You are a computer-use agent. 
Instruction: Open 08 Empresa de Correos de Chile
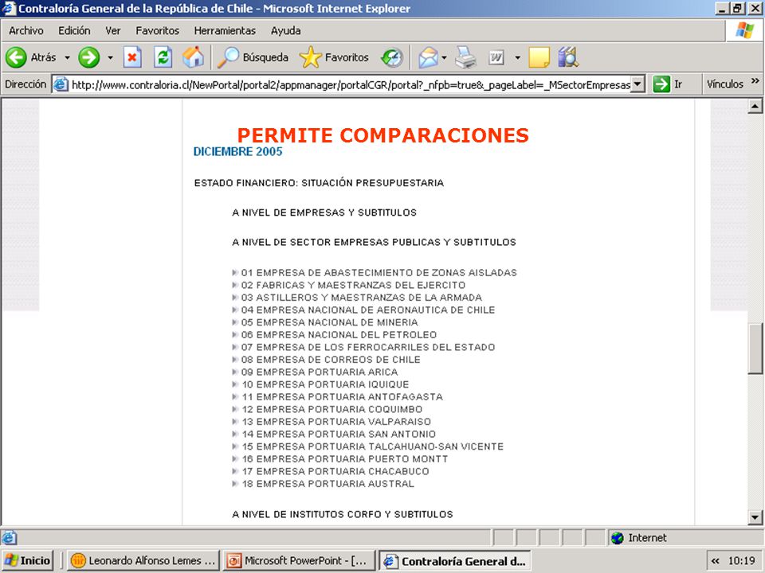point(330,360)
